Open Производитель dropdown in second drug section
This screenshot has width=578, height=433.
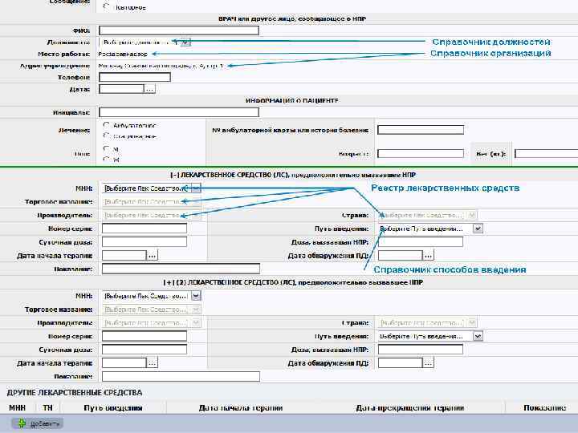click(196, 323)
